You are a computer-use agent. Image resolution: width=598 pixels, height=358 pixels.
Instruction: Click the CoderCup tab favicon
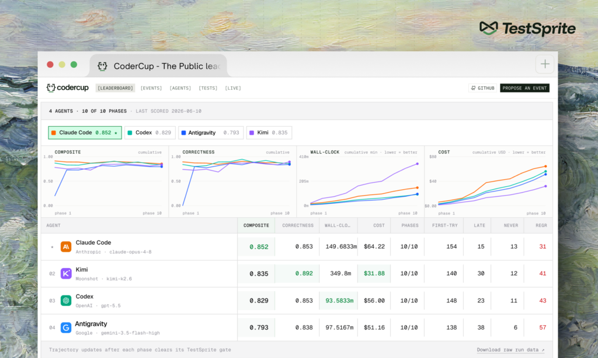102,66
